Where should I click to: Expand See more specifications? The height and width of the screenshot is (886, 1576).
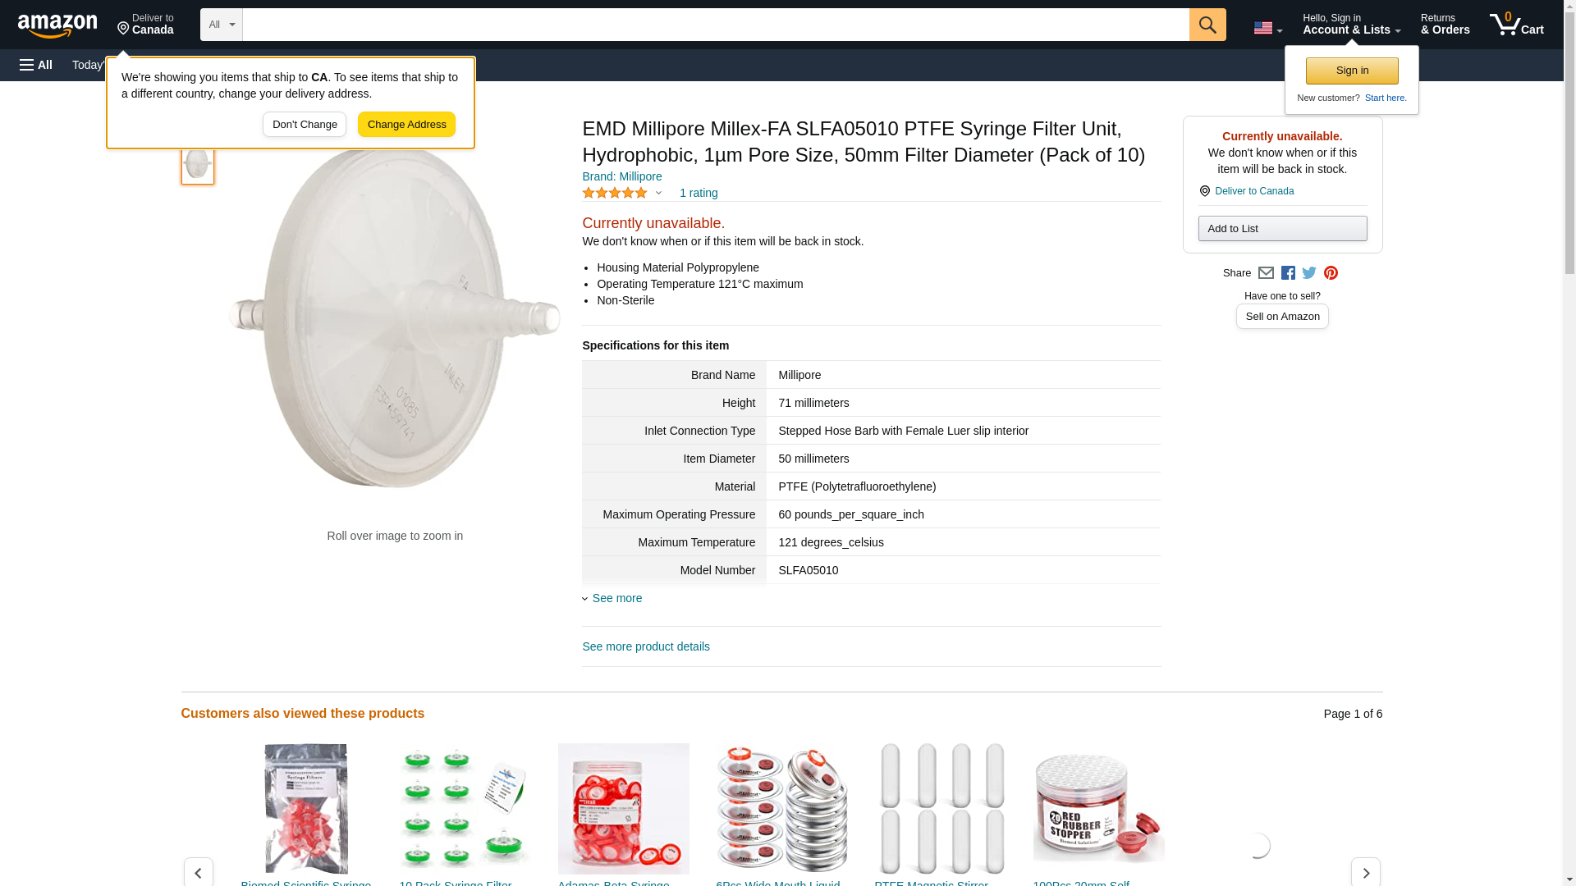coord(616,598)
